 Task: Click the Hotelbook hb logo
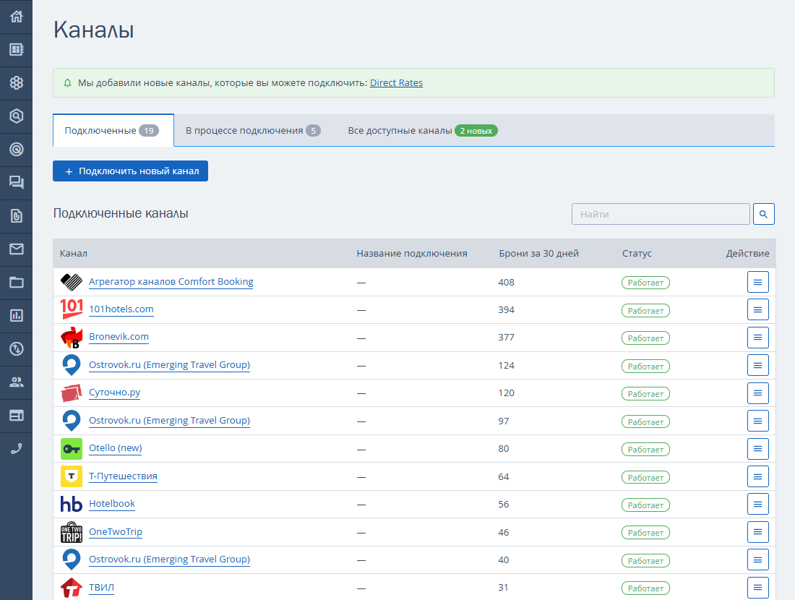(72, 504)
